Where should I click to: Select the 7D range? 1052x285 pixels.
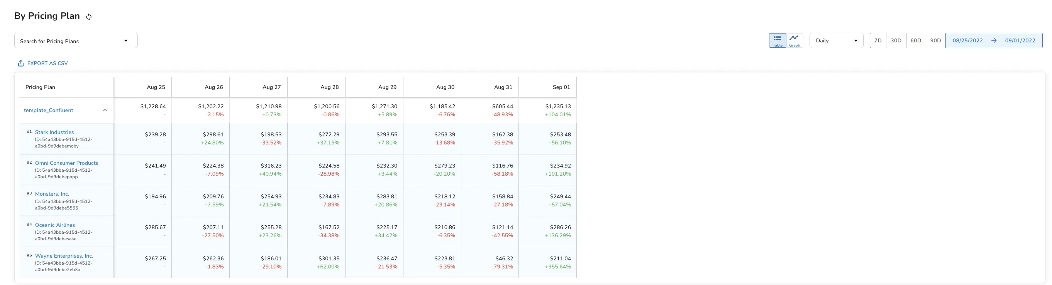pos(878,40)
